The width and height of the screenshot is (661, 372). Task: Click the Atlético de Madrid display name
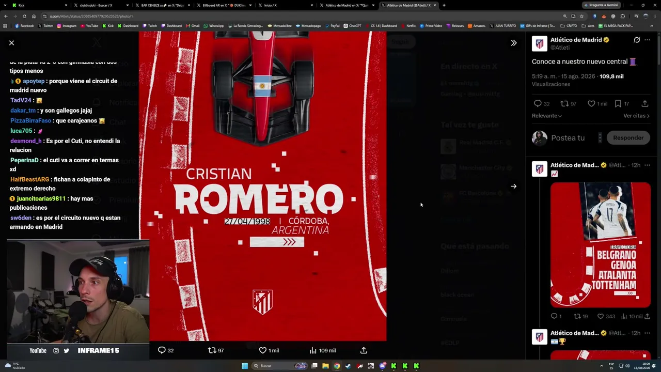[x=576, y=40]
